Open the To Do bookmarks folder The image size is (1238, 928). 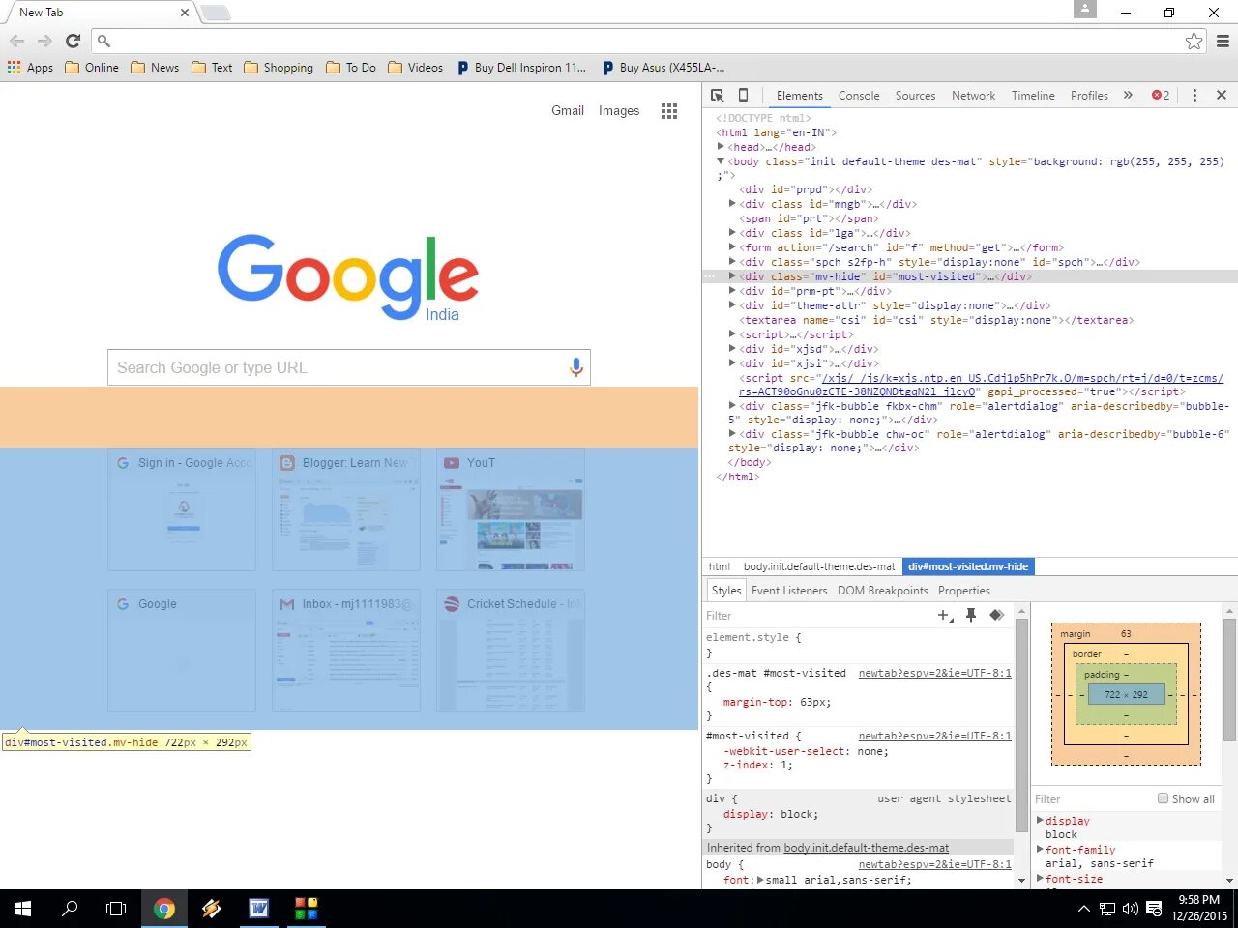351,67
